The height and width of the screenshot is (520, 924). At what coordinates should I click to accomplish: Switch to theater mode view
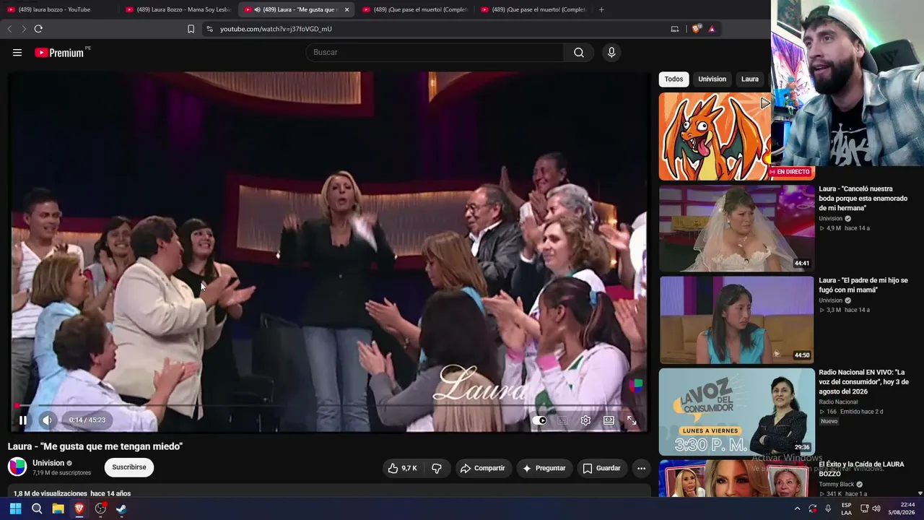(609, 420)
